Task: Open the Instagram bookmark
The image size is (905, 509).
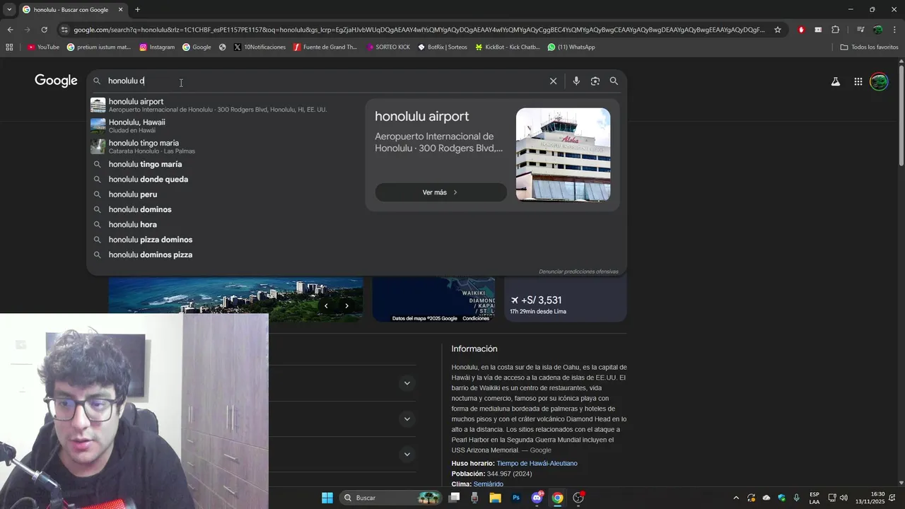Action: 157,47
